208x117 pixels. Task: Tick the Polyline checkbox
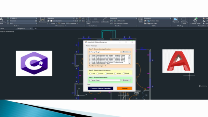click(x=106, y=73)
